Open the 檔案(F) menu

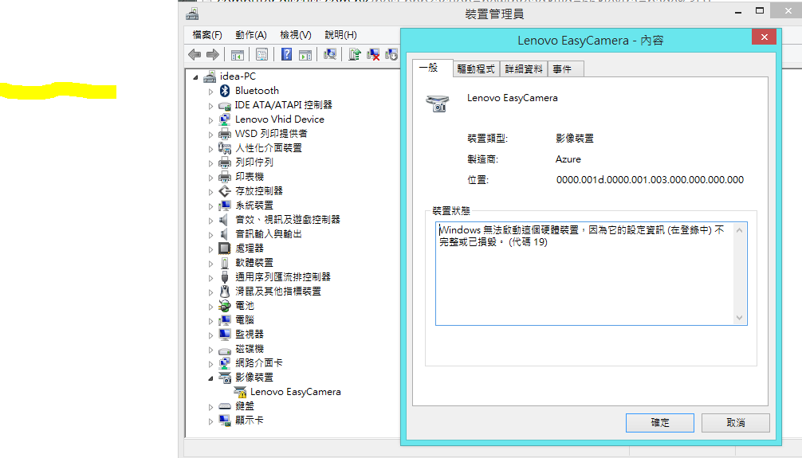pyautogui.click(x=207, y=35)
